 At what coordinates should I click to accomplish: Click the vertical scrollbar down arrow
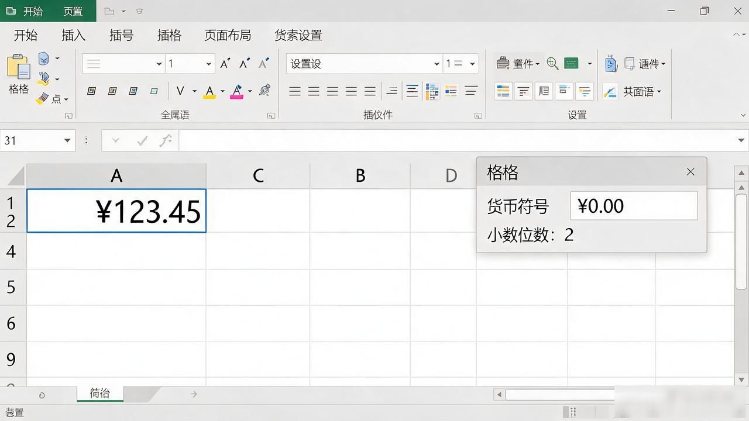[x=741, y=379]
